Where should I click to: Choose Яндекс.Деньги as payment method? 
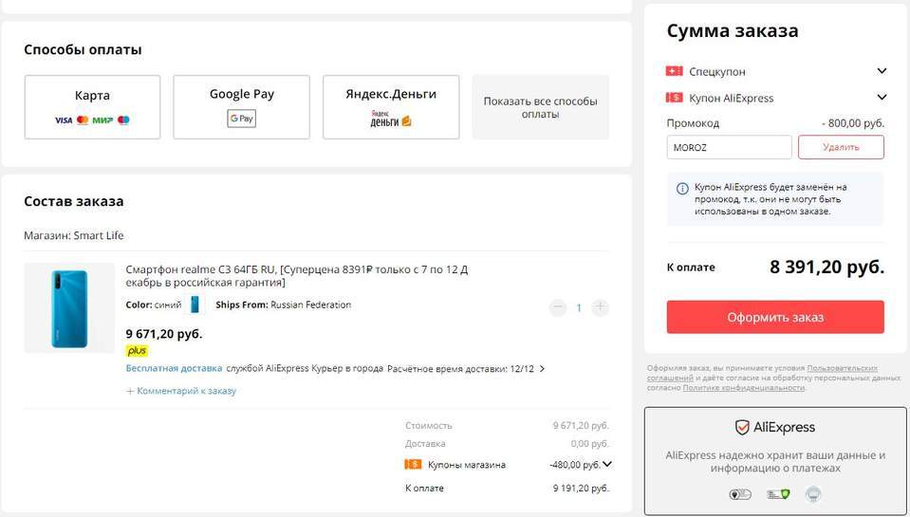[x=391, y=106]
